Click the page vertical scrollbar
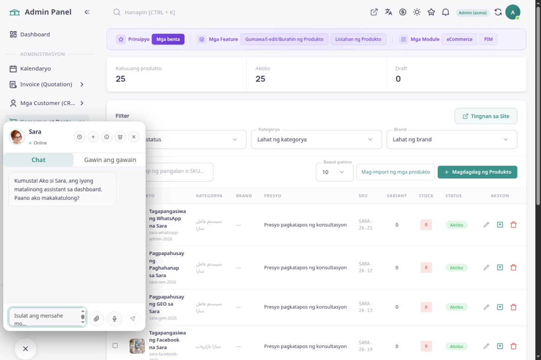 [538, 106]
